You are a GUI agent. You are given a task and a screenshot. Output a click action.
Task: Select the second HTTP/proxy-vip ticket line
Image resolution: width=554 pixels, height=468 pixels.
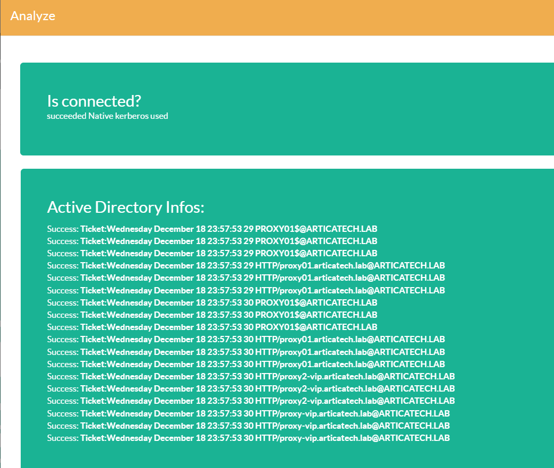coord(248,426)
